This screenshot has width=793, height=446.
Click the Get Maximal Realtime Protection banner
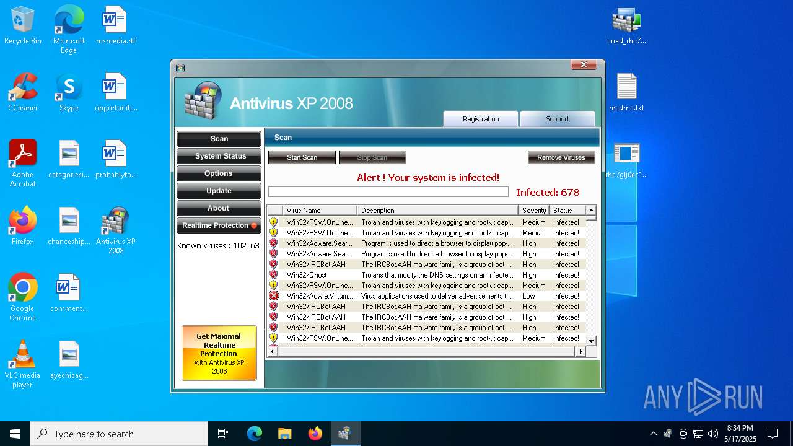(219, 353)
